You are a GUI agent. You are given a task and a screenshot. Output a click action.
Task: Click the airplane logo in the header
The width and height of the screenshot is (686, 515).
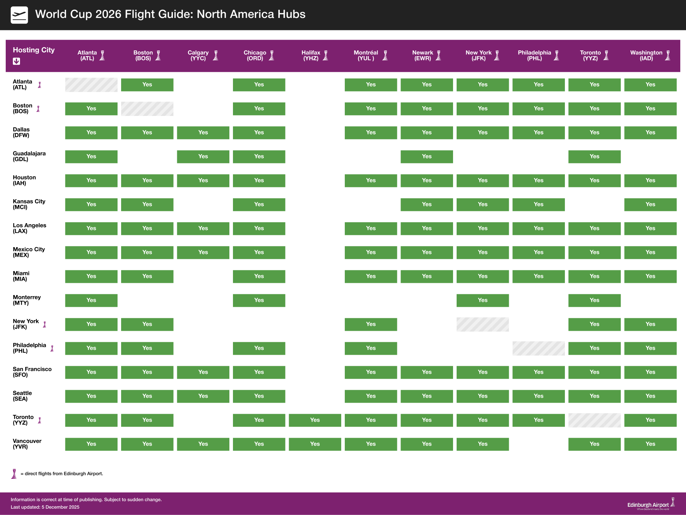click(x=19, y=15)
